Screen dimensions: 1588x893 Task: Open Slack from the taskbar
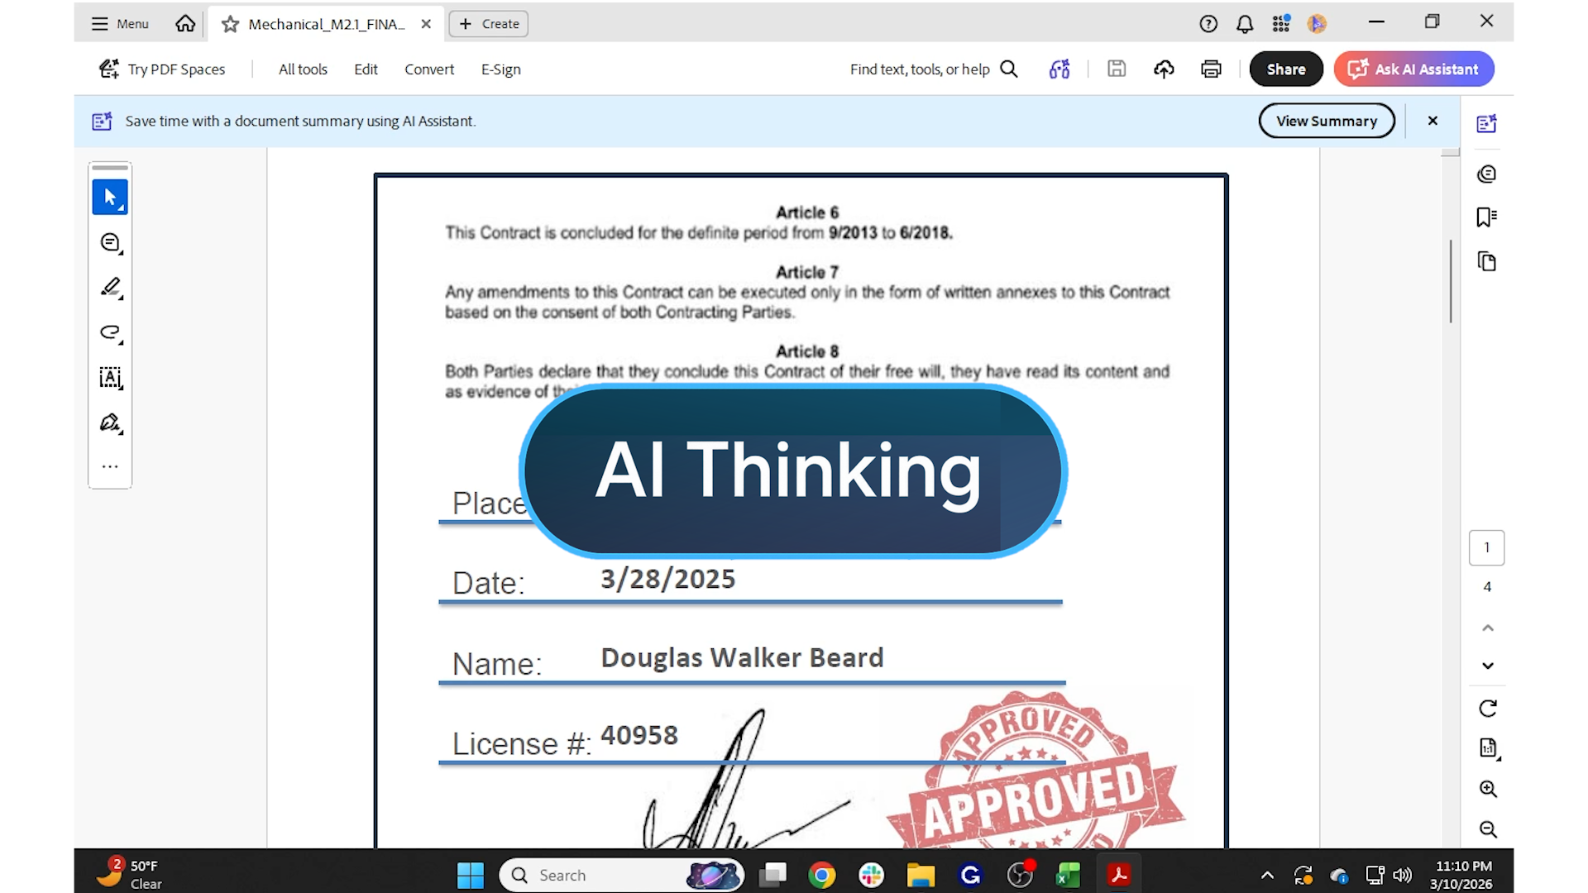coord(872,875)
